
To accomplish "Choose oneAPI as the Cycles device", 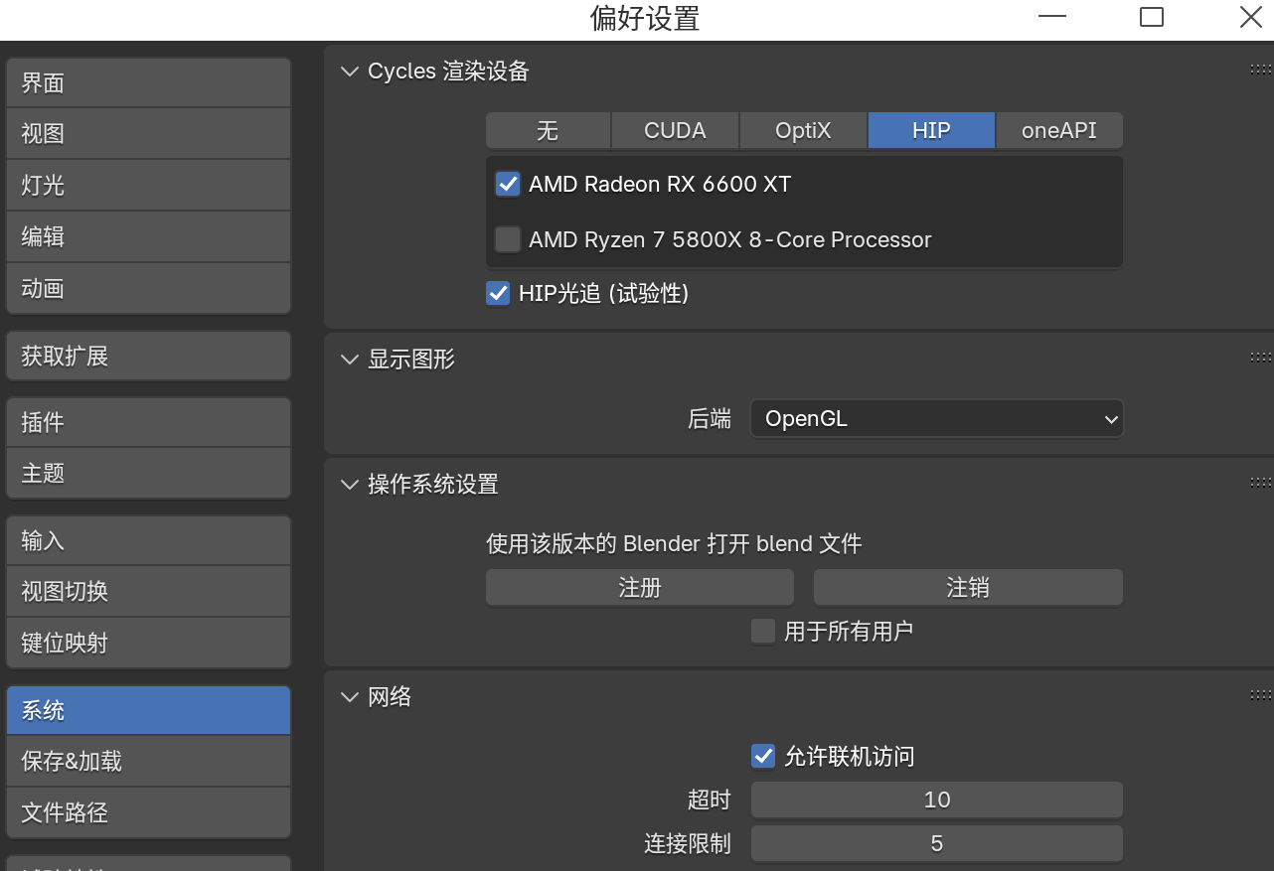I will coord(1058,130).
